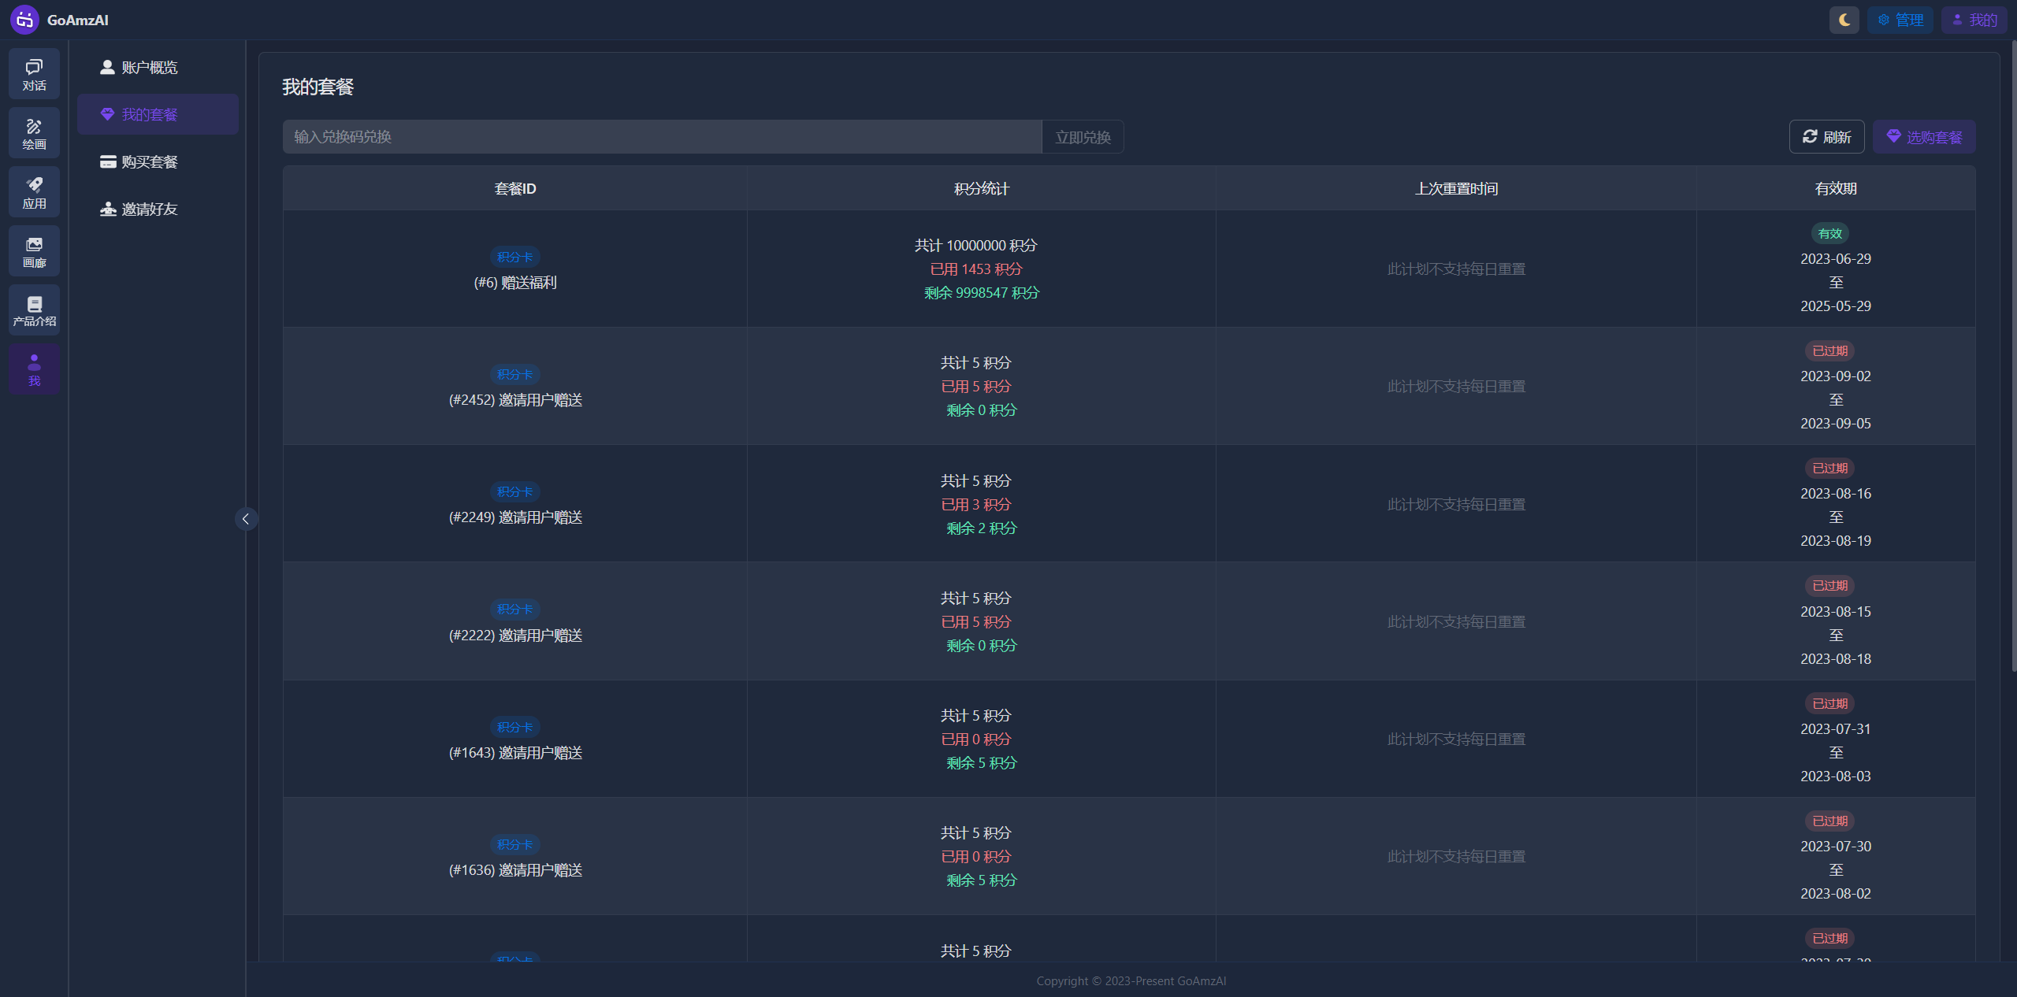Go to 购买套餐 menu item
The width and height of the screenshot is (2017, 997).
tap(149, 162)
